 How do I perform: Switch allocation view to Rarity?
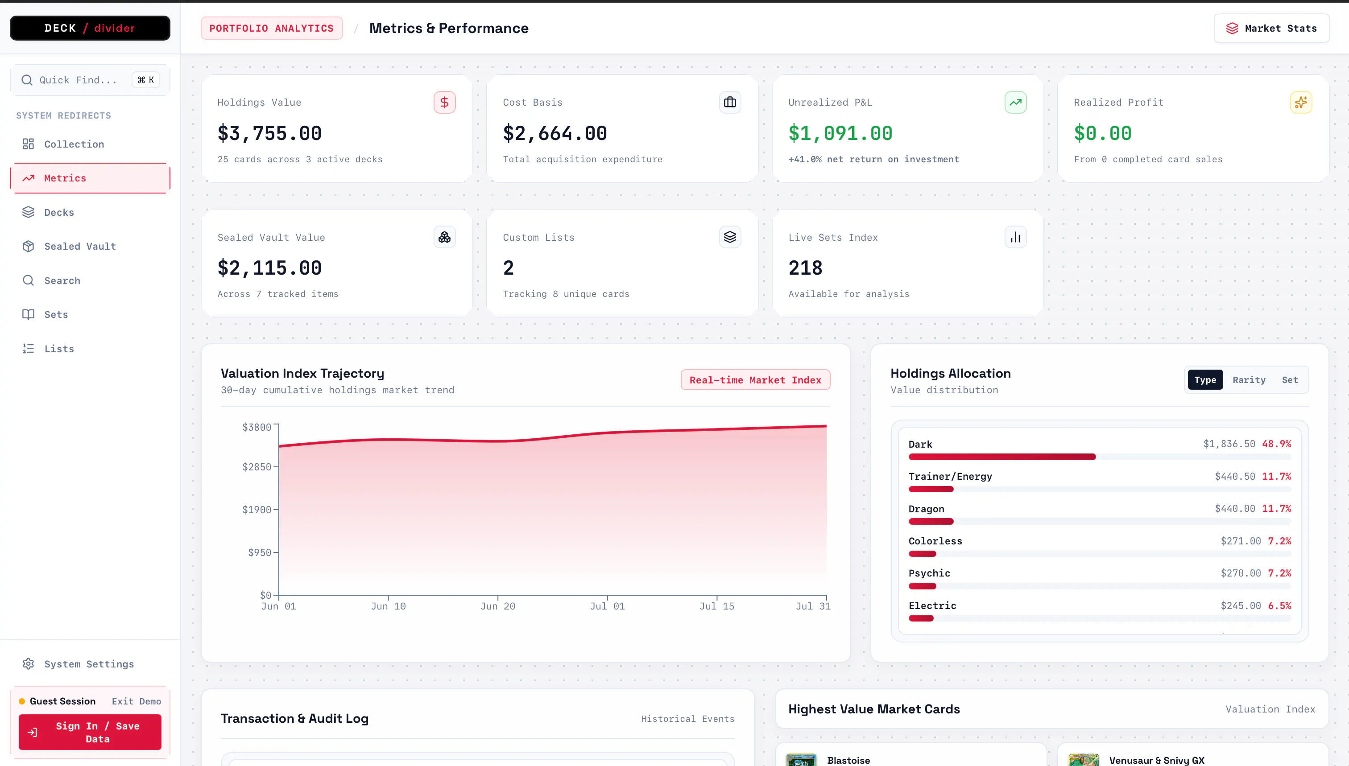(x=1249, y=380)
